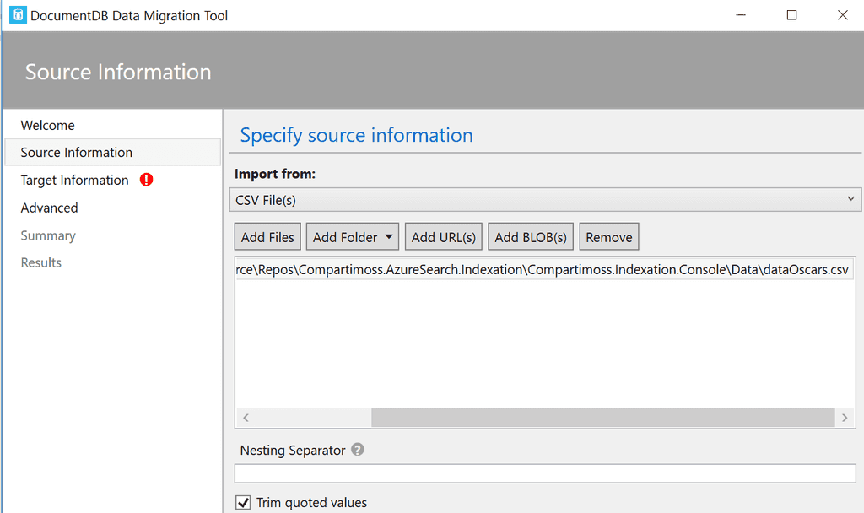This screenshot has height=513, width=864.
Task: Click the Add BLOB(s) button
Action: coord(531,237)
